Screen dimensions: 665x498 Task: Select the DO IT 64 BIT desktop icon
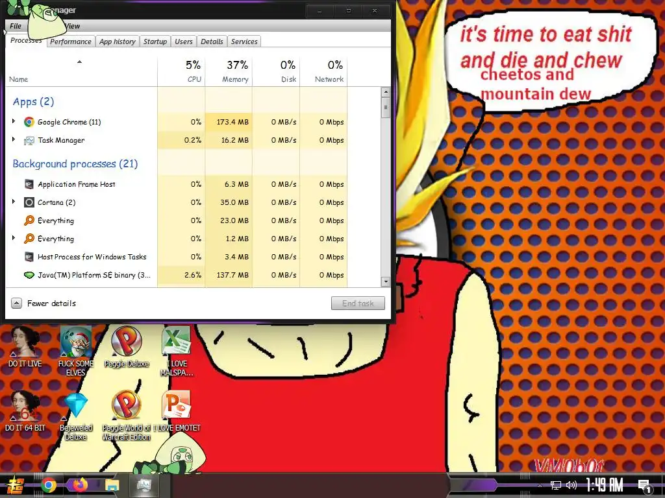[25, 411]
